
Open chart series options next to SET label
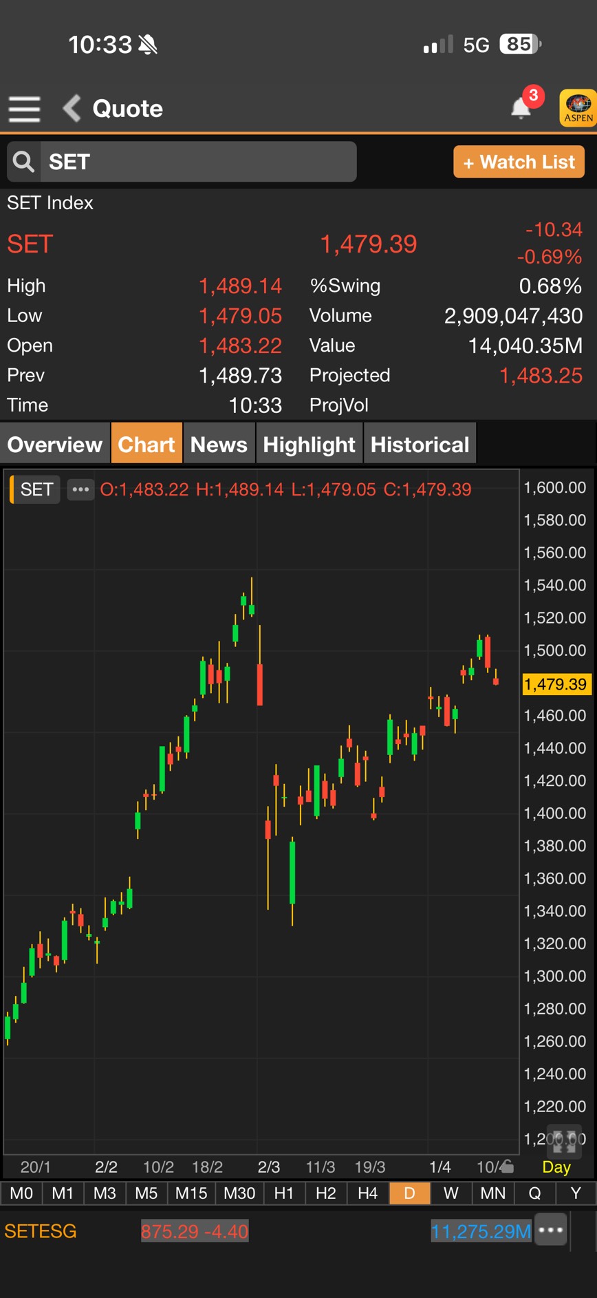80,489
